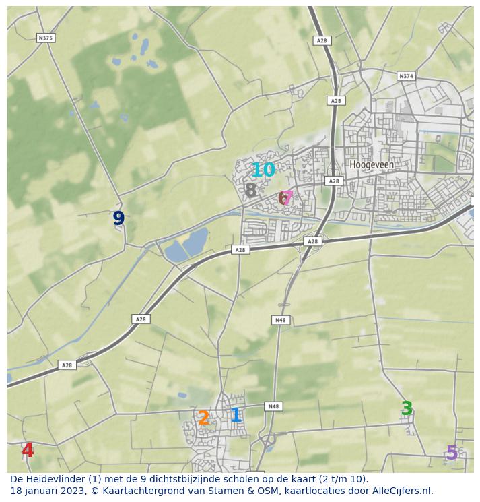This screenshot has height=502, width=480.
Task: Click the A28 road sign closest to marker 4
Action: click(66, 365)
